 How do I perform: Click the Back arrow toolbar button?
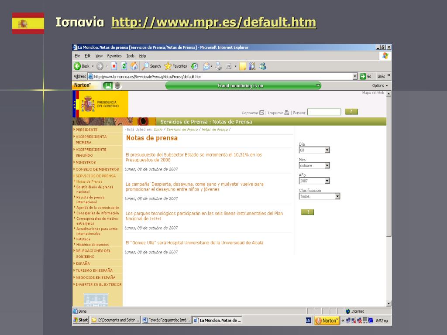(77, 66)
